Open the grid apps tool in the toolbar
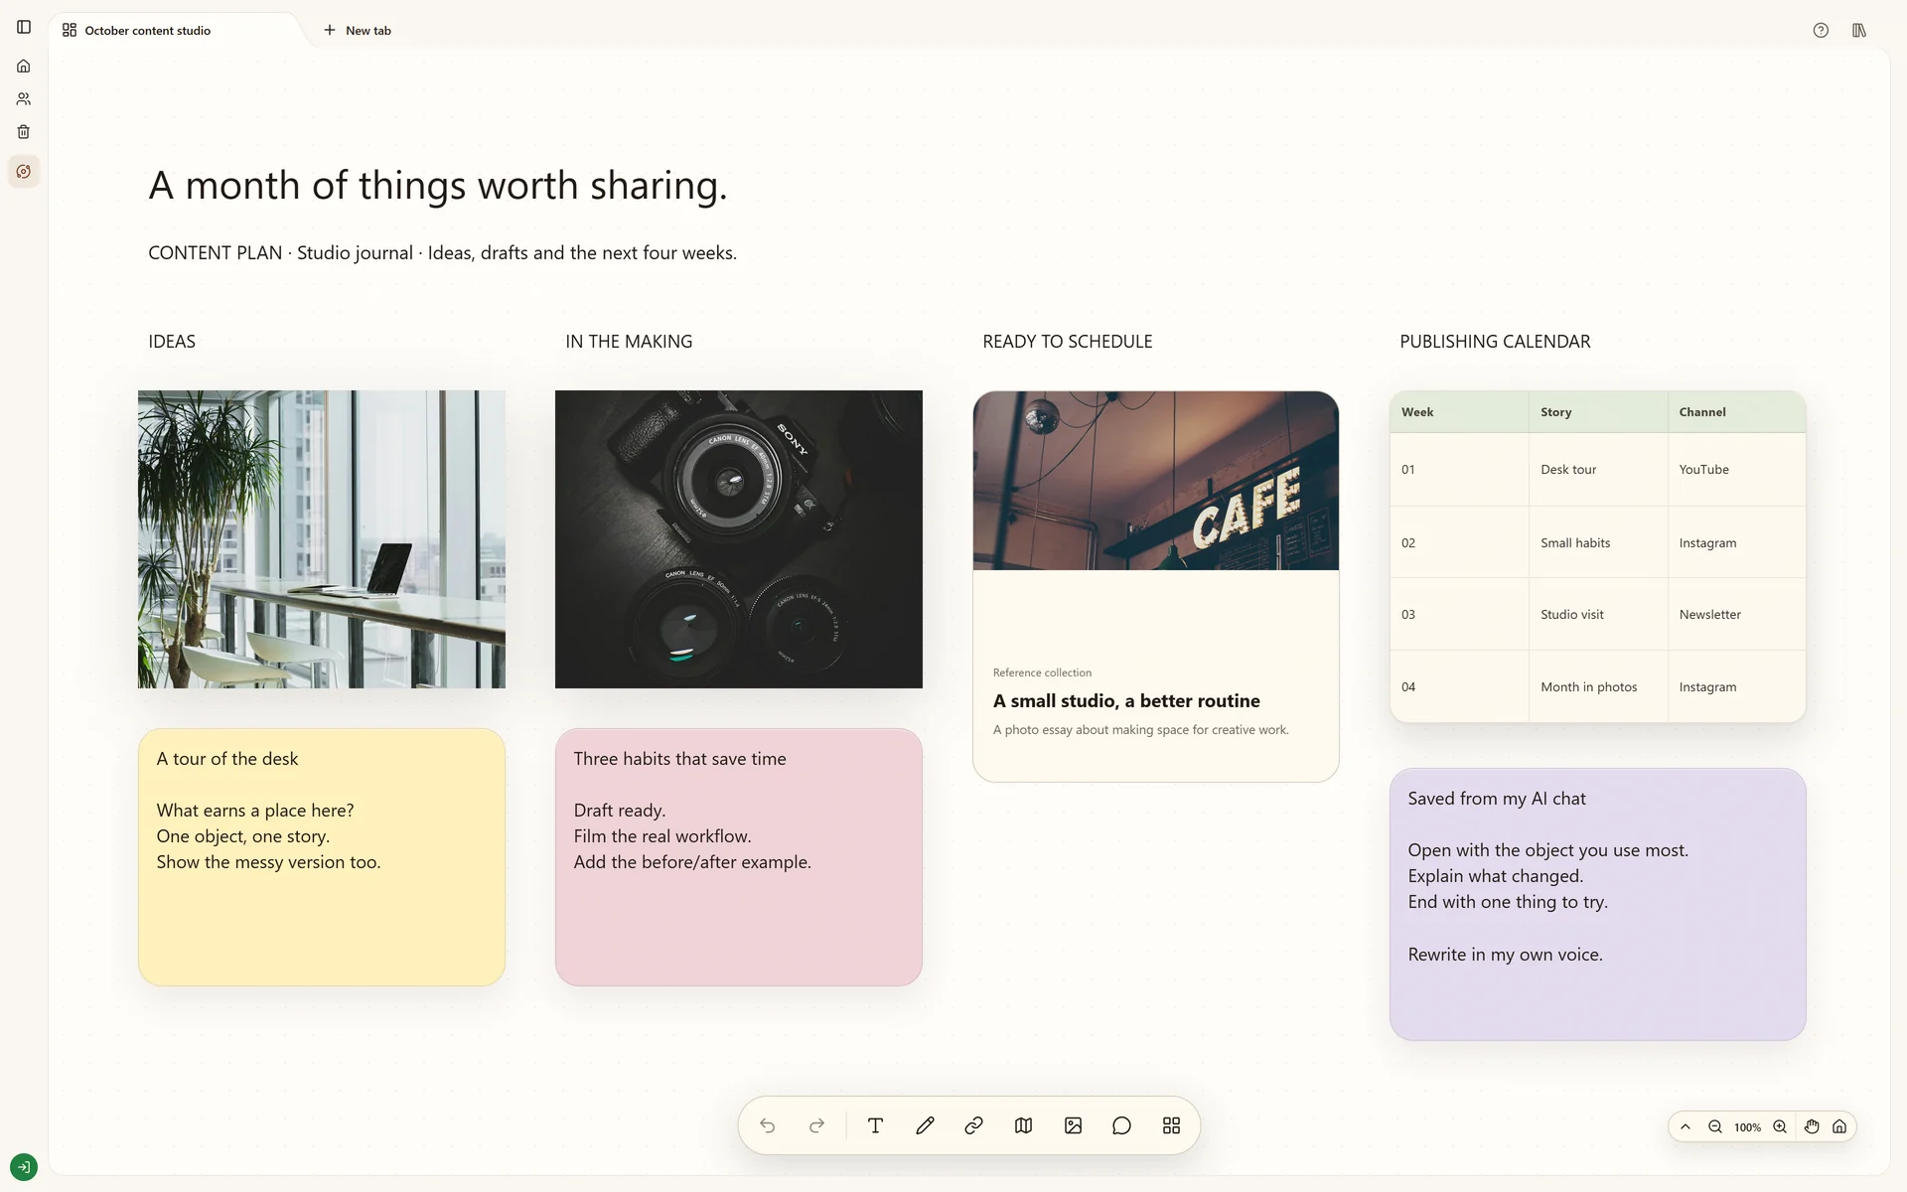The image size is (1907, 1192). 1171,1125
